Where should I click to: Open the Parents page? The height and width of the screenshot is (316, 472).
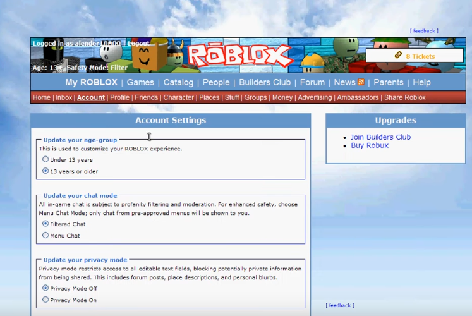pyautogui.click(x=389, y=82)
